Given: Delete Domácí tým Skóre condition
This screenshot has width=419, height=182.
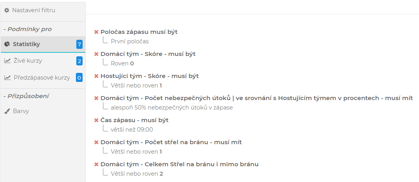Looking at the screenshot, I should click(96, 54).
